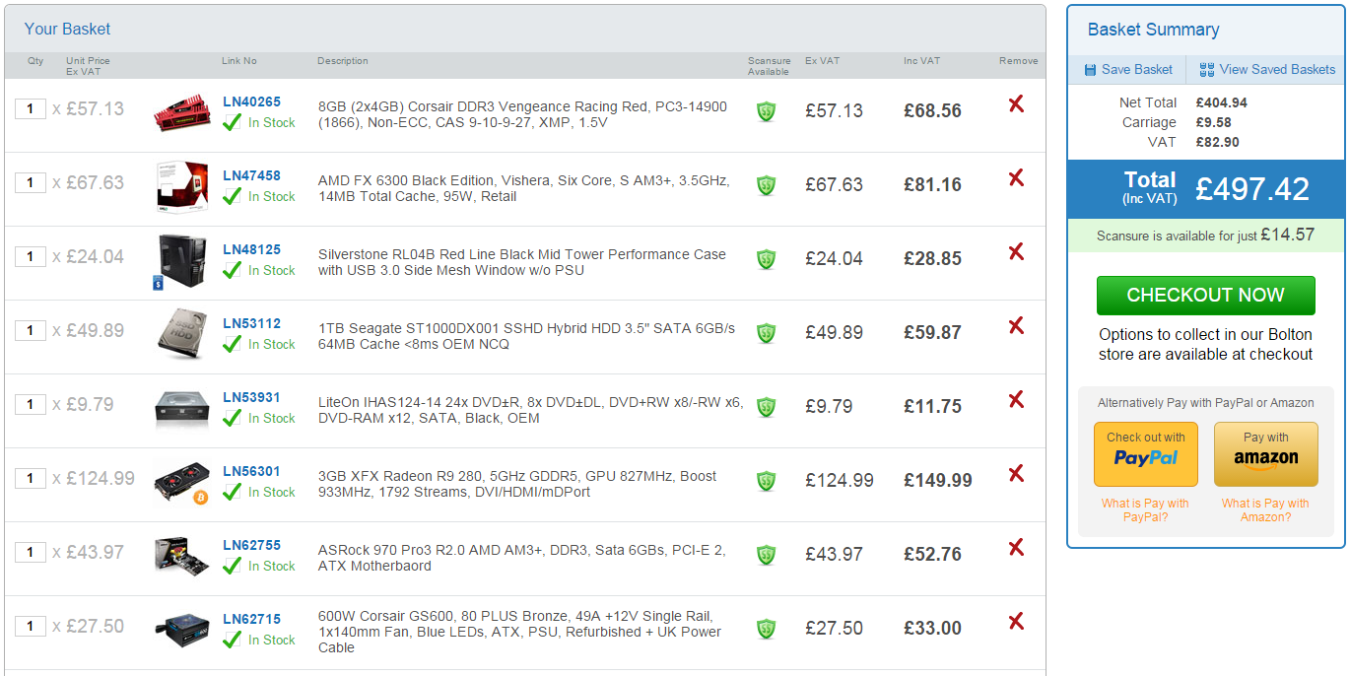Image resolution: width=1350 pixels, height=676 pixels.
Task: Click the £497.42 total amount
Action: [1252, 188]
